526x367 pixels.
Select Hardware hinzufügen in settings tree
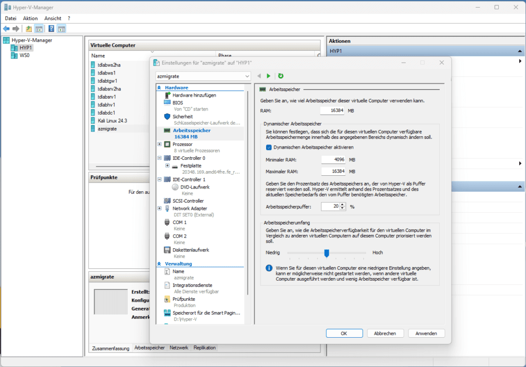(194, 95)
